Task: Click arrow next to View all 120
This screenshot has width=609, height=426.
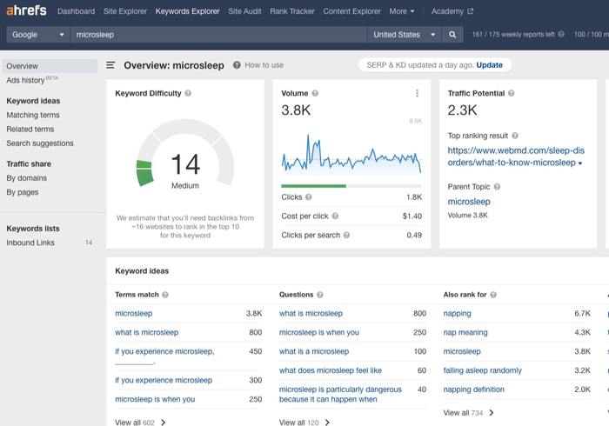Action: coord(327,423)
